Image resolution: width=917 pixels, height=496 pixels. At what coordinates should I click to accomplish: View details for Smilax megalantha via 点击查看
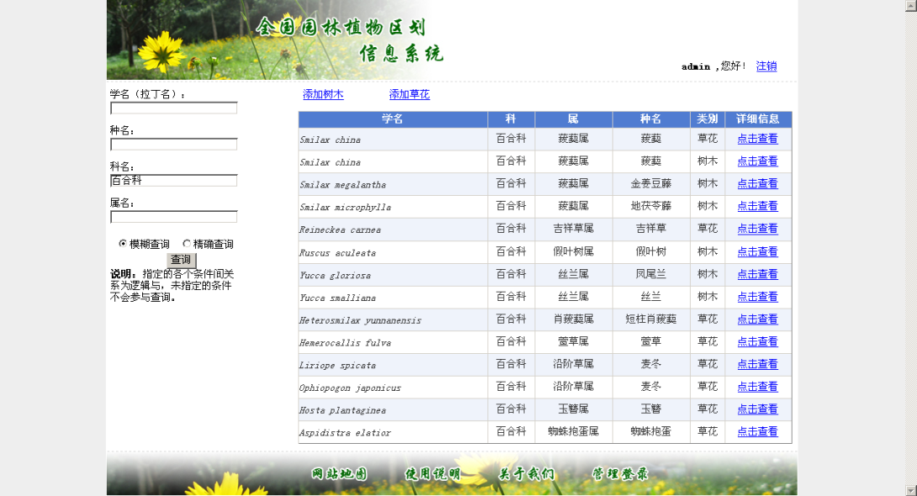757,183
